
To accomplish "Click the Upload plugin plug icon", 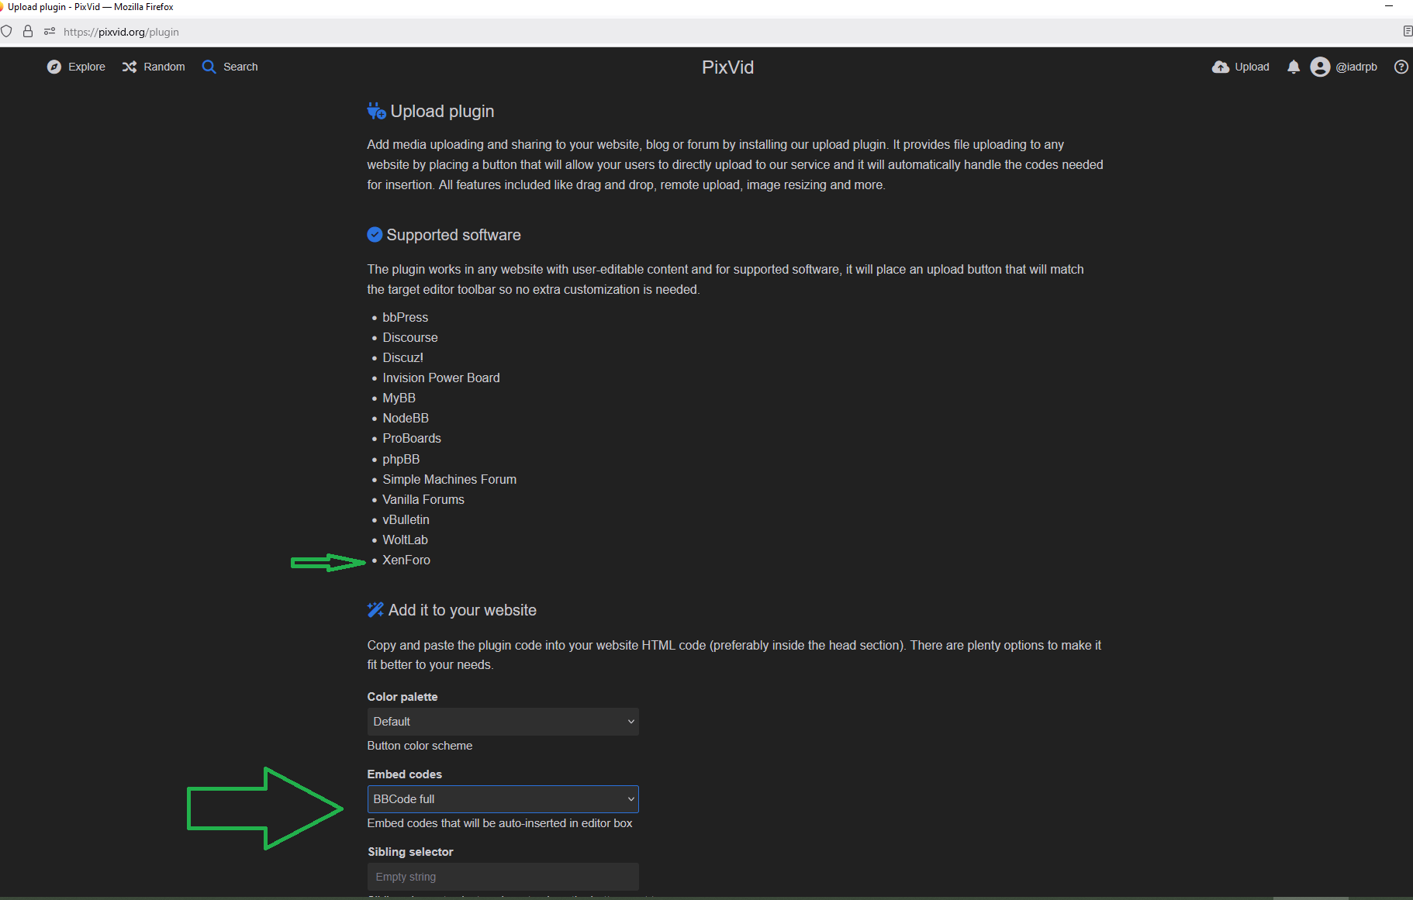I will tap(376, 111).
